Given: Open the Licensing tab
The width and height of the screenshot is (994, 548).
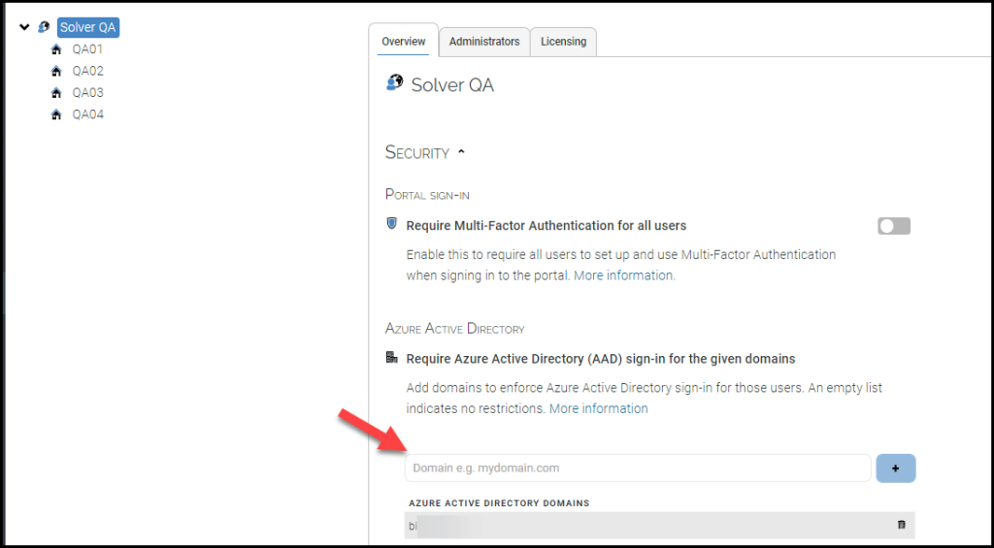Looking at the screenshot, I should (563, 42).
